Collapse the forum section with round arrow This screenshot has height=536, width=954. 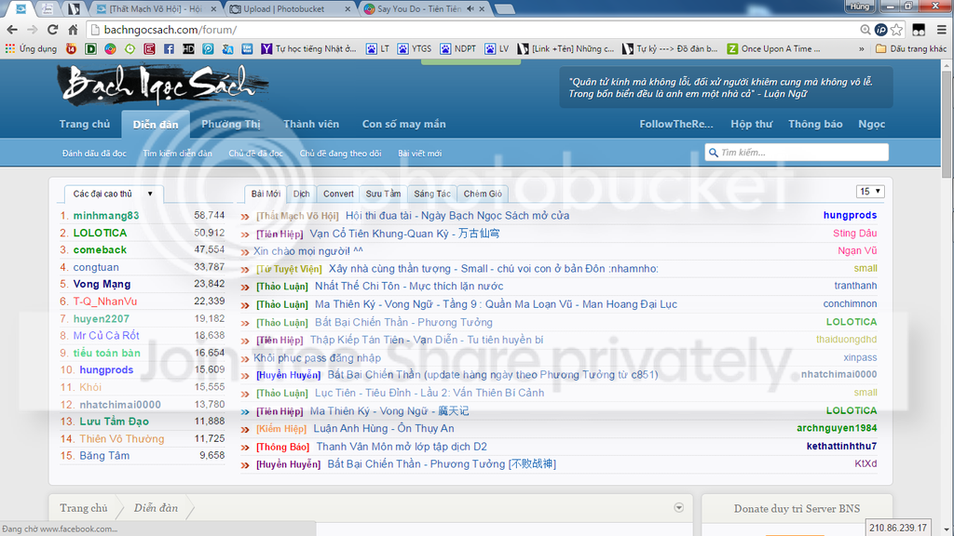tap(678, 507)
